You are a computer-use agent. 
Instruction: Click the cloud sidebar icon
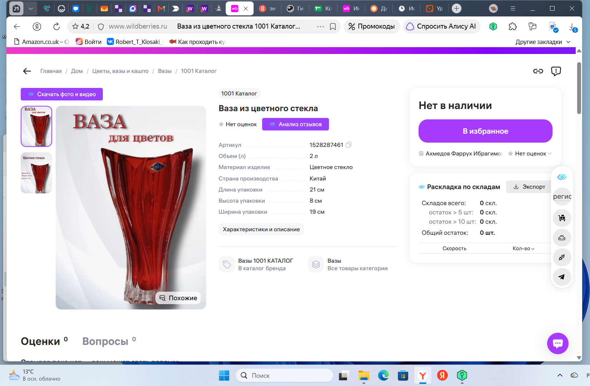(562, 238)
